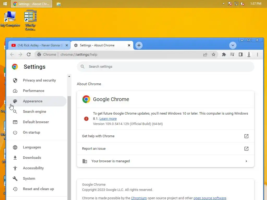
Task: Open Performance settings
Action: [37, 91]
